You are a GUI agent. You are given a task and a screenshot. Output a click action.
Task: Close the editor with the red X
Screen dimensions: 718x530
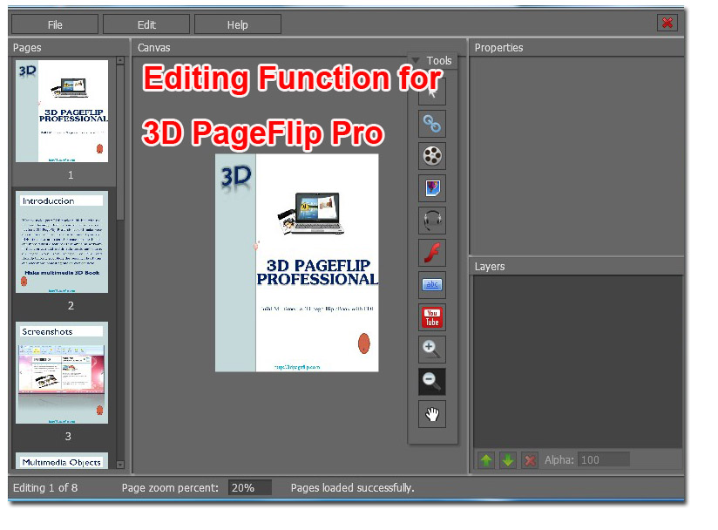coord(667,23)
